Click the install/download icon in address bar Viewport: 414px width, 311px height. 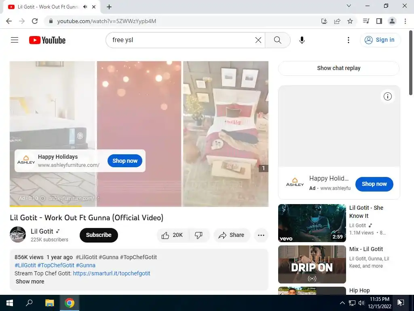[x=324, y=21]
